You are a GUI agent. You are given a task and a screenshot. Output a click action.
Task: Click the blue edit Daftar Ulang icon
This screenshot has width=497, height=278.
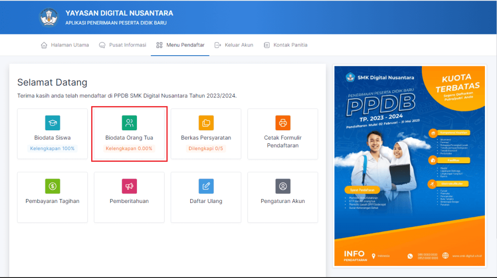206,186
